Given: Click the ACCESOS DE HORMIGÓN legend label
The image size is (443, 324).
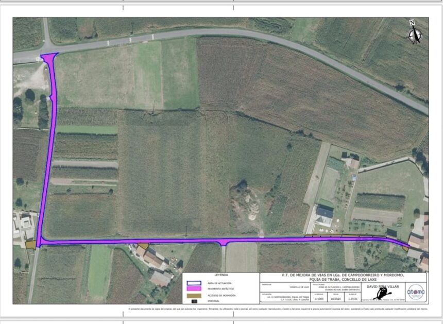Looking at the screenshot, I should [221, 296].
